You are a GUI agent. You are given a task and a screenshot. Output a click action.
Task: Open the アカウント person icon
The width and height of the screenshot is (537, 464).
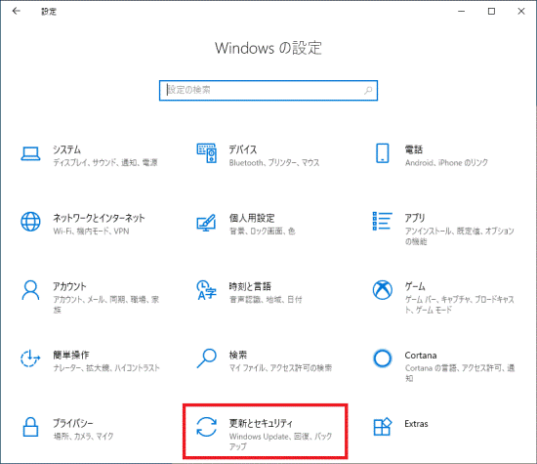coord(30,290)
